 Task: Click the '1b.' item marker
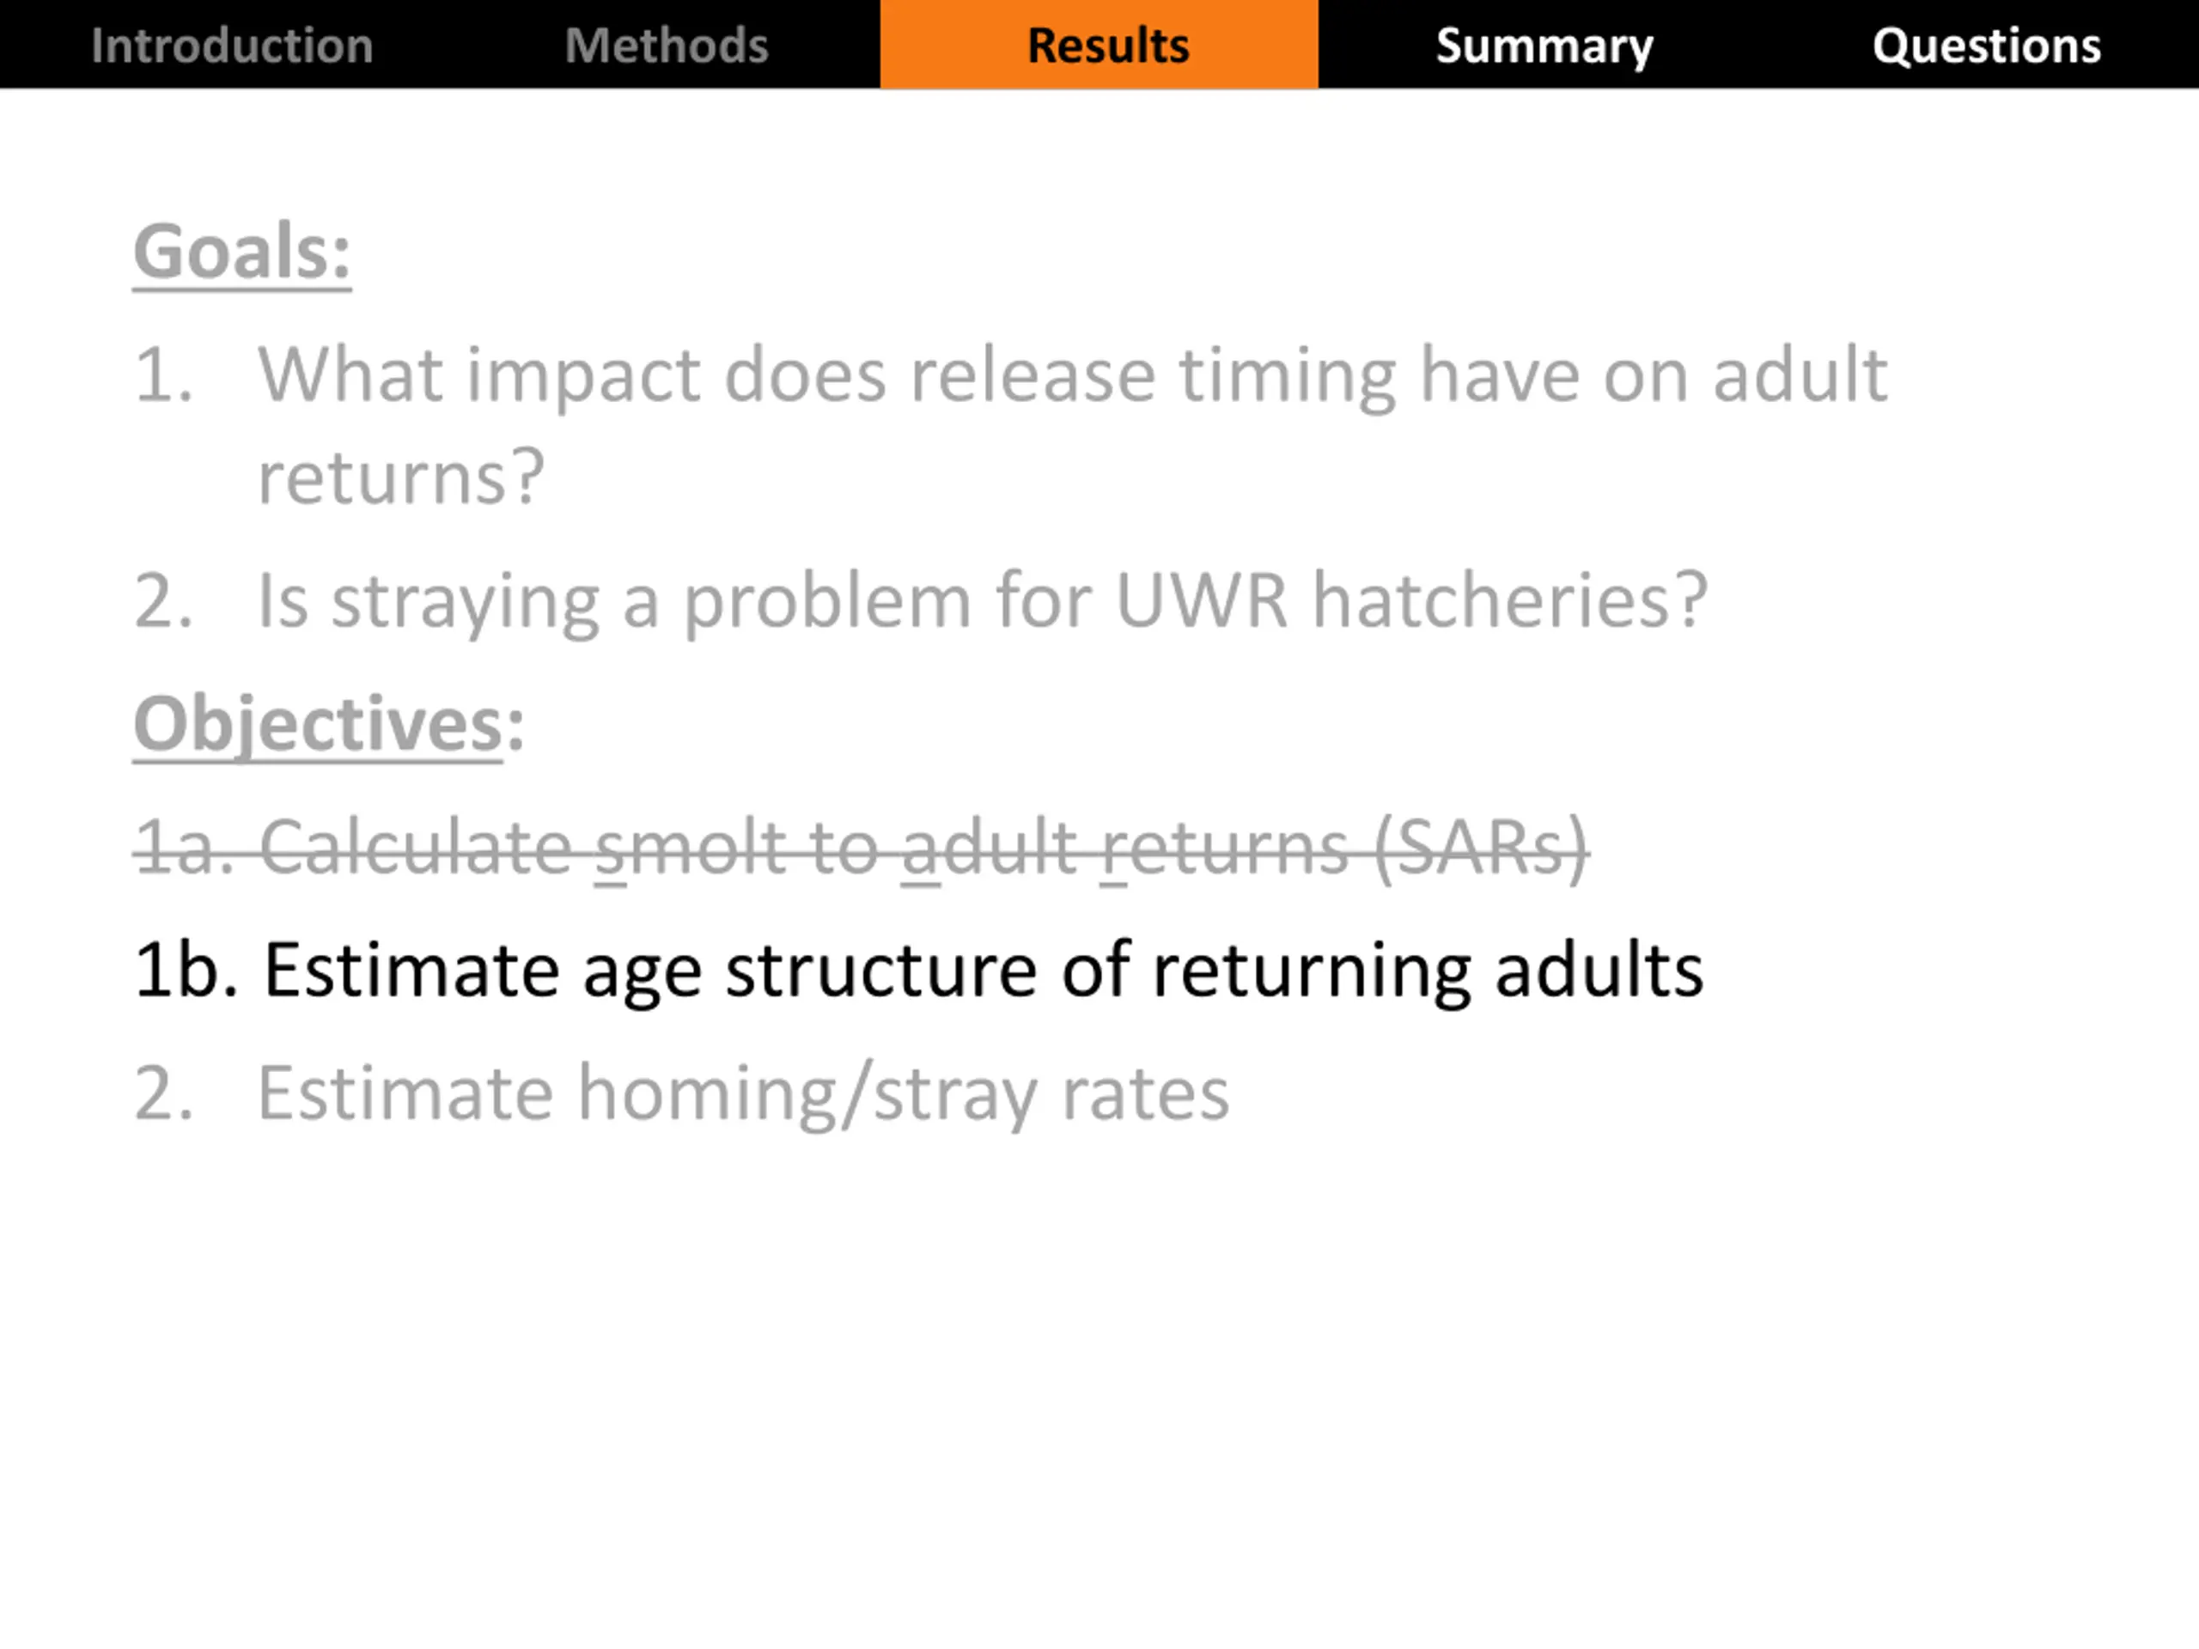pyautogui.click(x=186, y=969)
